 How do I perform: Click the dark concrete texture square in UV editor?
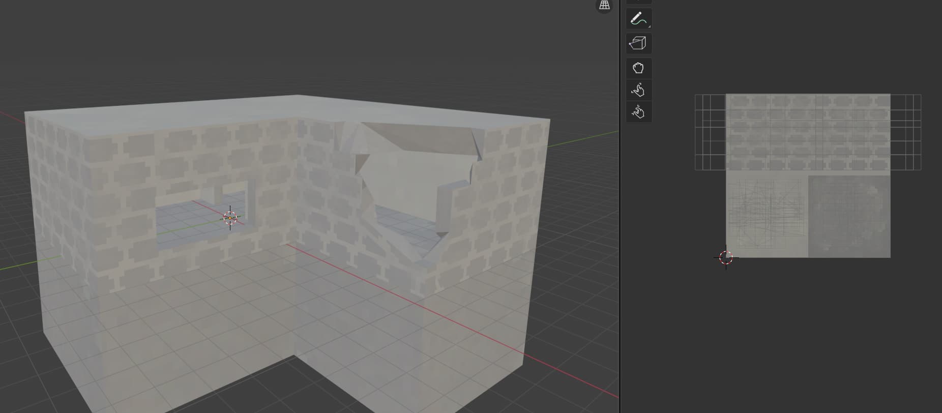coord(849,216)
